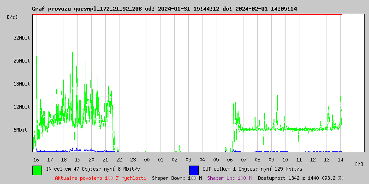Viewport: 369px width, 184px height.
Task: Click hour 19 on the time axis
Action: 78,159
